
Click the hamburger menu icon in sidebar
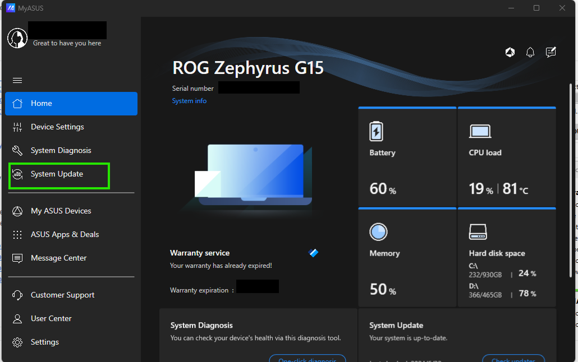coord(17,80)
